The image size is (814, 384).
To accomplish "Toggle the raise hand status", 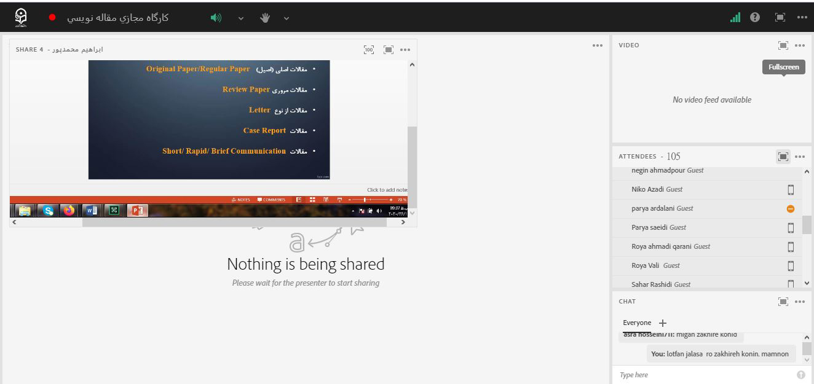I will click(265, 18).
